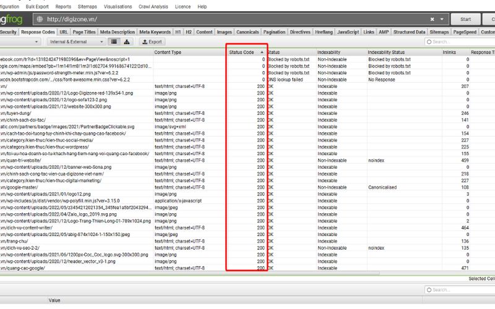Open the Page Titles tab
This screenshot has width=495, height=309.
(x=84, y=32)
